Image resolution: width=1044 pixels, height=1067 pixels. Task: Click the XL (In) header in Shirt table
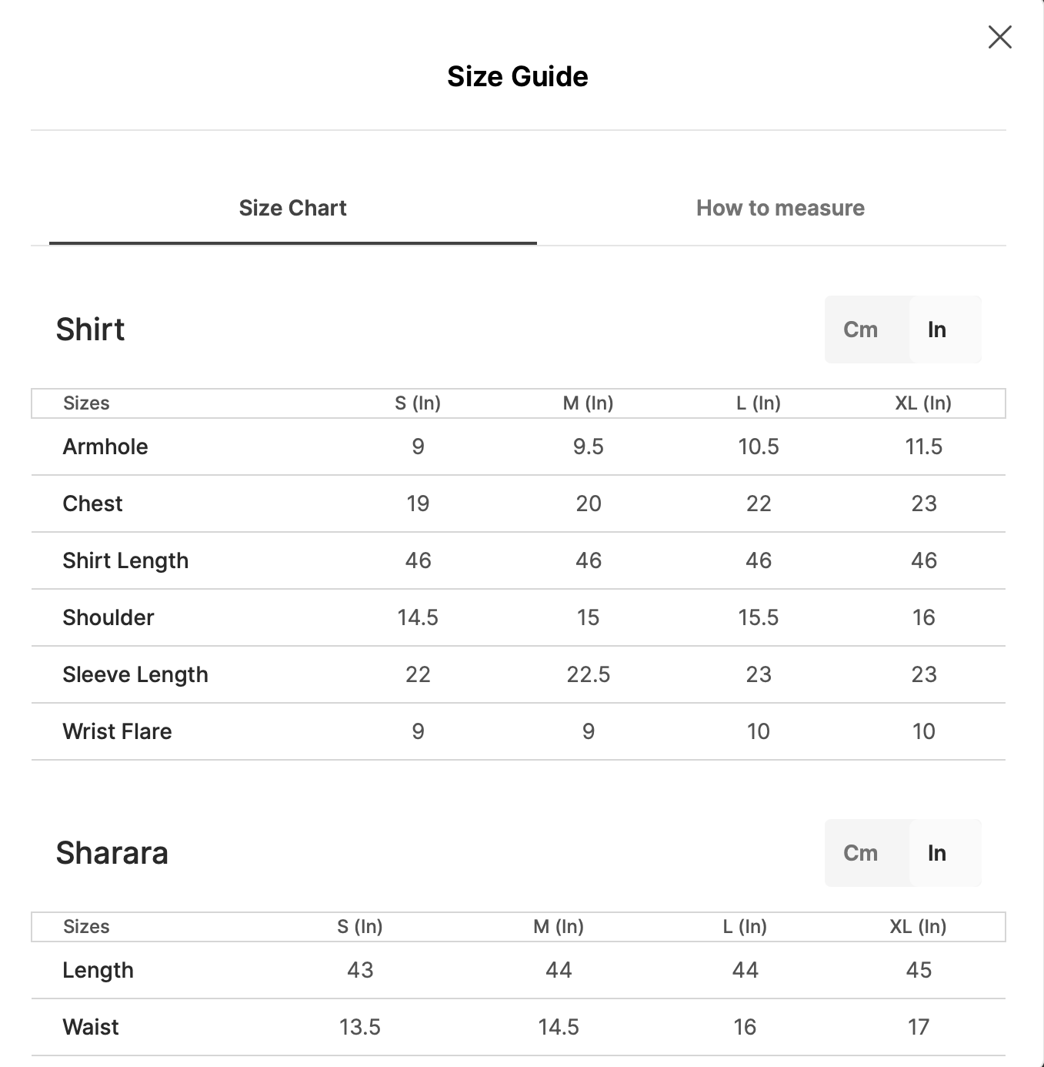(923, 403)
